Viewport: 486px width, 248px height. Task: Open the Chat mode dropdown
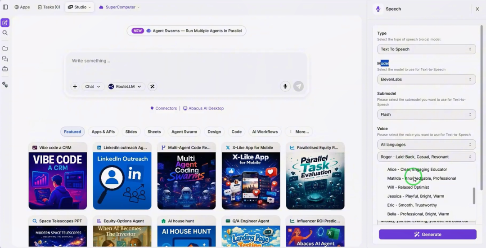(x=93, y=87)
